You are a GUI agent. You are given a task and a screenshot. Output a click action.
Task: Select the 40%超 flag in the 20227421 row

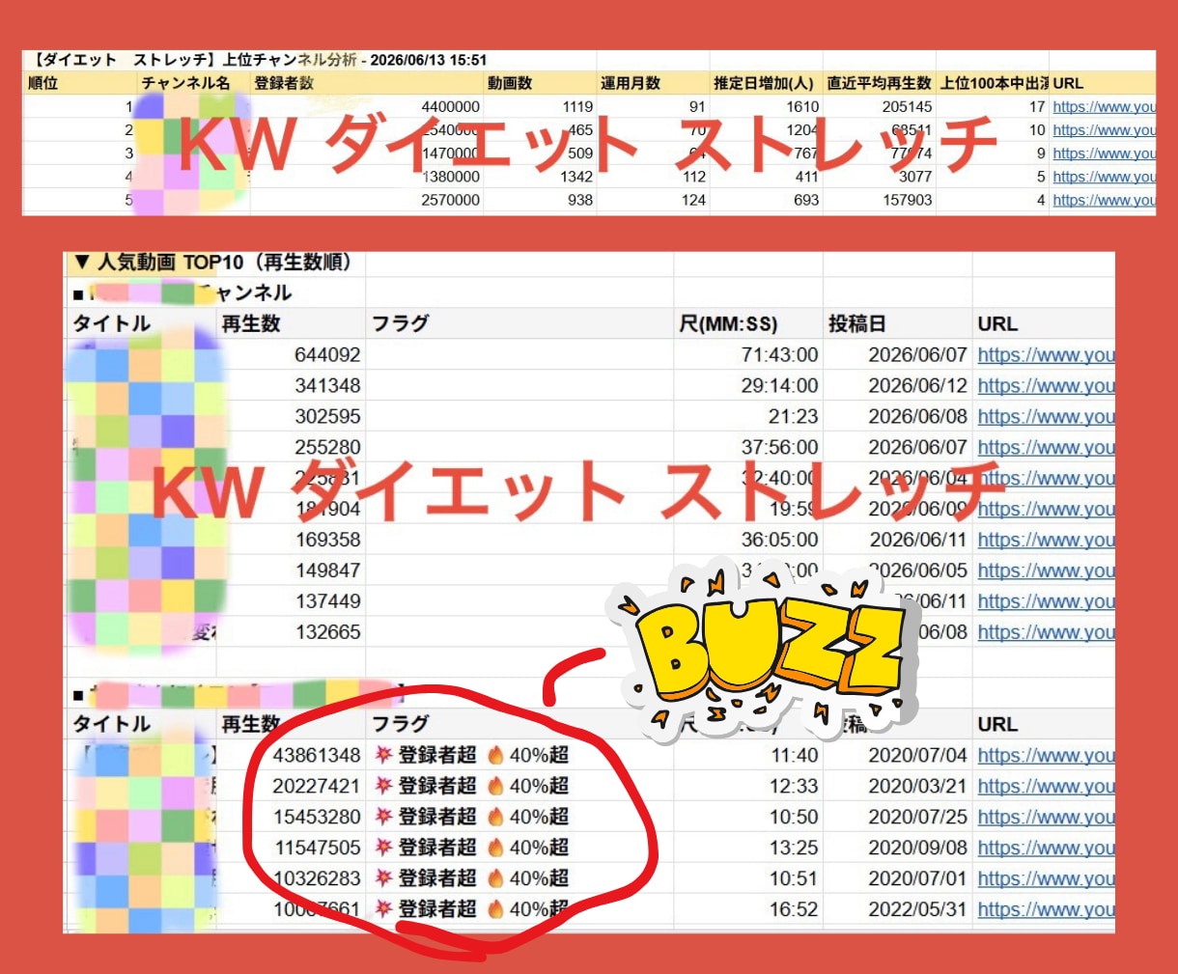[527, 787]
